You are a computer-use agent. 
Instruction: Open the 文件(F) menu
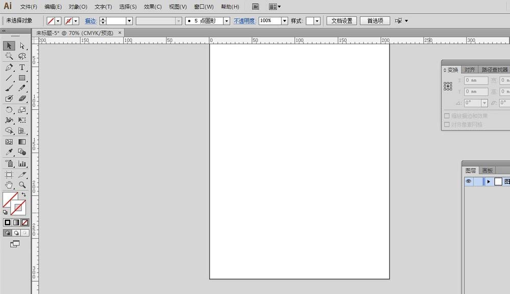29,7
